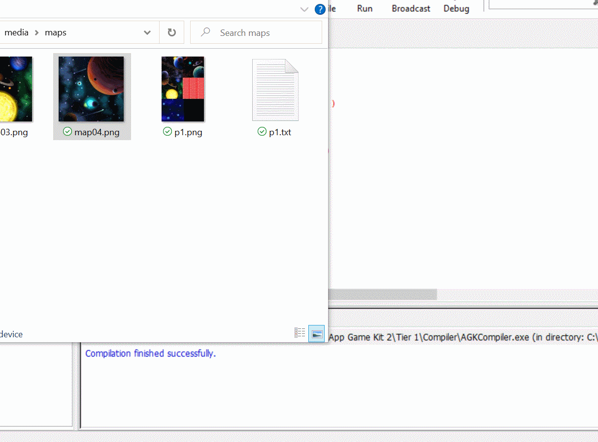Screen dimensions: 598x442
Task: Open the Run menu in AGK
Action: [x=365, y=8]
